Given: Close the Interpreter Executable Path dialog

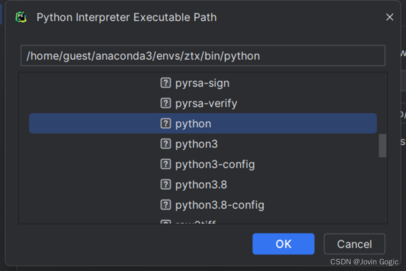Looking at the screenshot, I should tap(389, 17).
